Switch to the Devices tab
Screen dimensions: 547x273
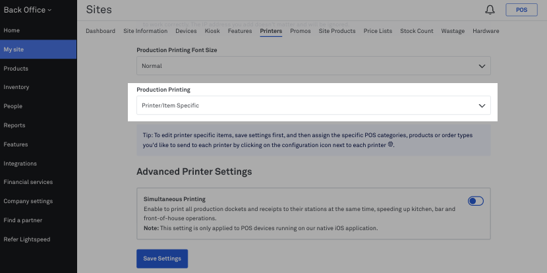(186, 31)
